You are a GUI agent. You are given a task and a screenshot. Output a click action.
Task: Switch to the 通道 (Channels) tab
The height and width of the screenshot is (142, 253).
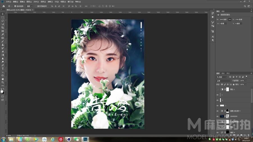coord(223,74)
